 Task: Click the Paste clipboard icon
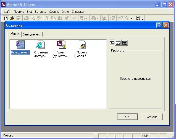60,18
